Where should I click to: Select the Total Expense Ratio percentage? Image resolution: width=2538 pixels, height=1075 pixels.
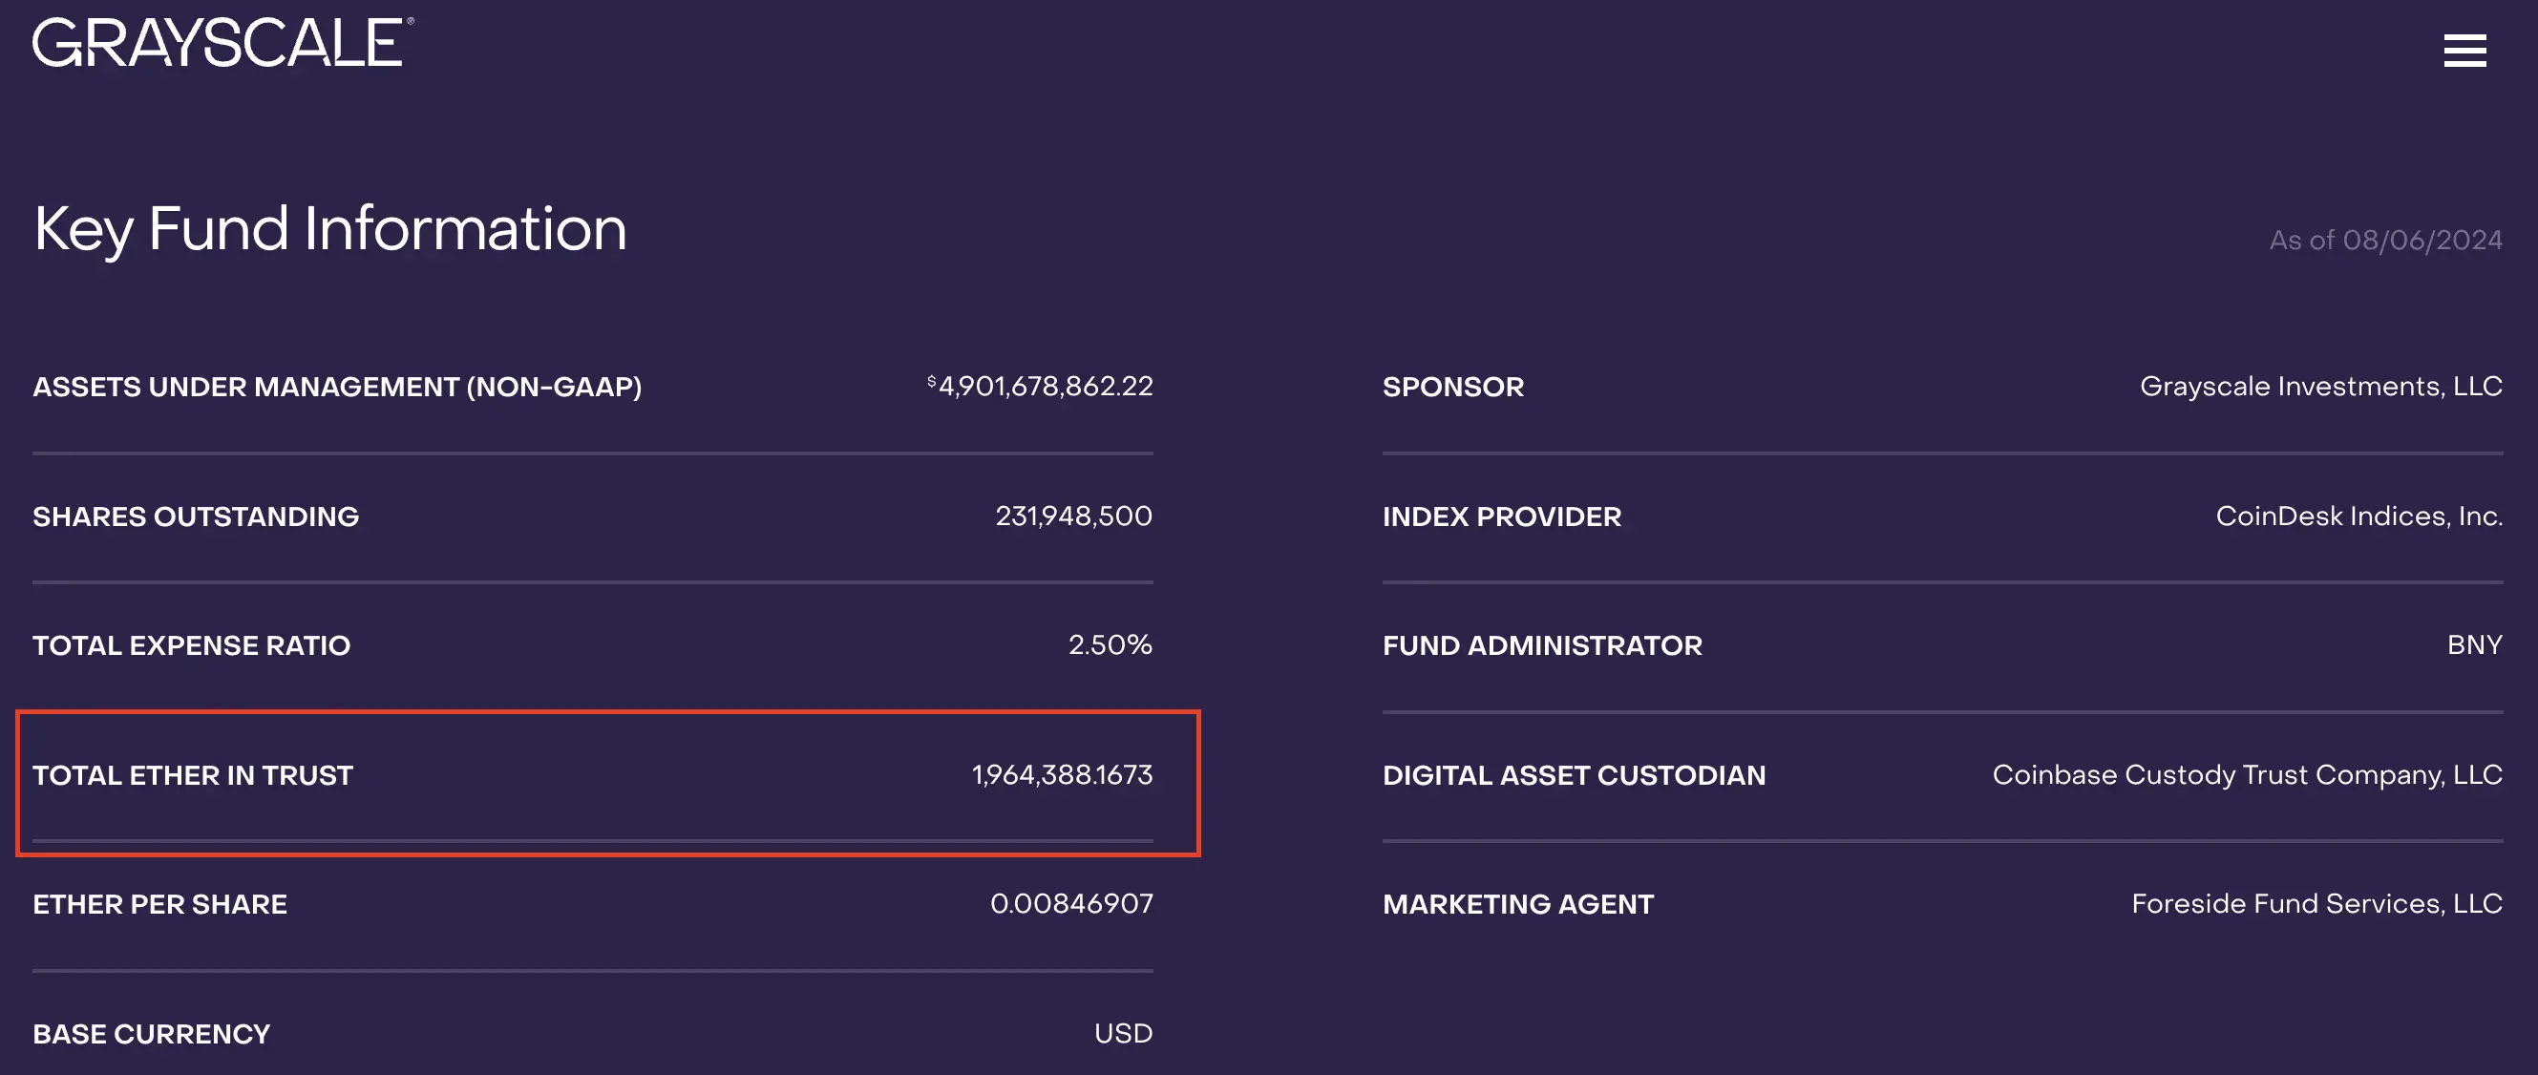1110,645
